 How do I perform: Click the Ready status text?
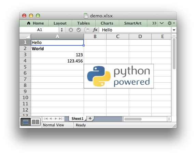81,125
